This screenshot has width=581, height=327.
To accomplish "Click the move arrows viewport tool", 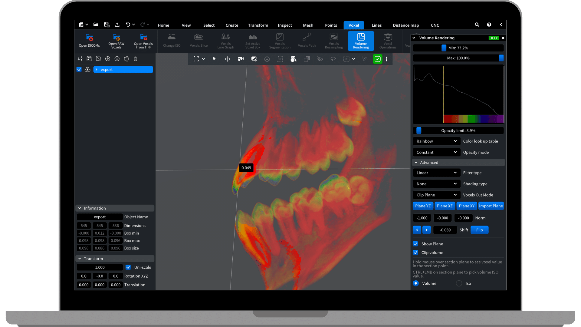I will point(228,59).
